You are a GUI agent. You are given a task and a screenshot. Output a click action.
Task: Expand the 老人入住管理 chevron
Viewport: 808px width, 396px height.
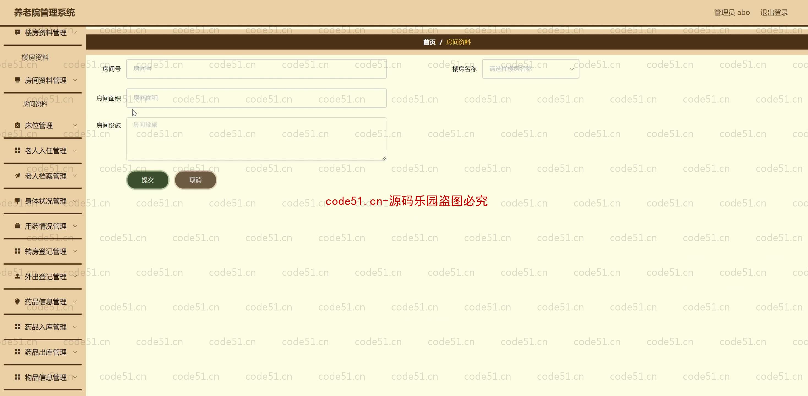(75, 150)
